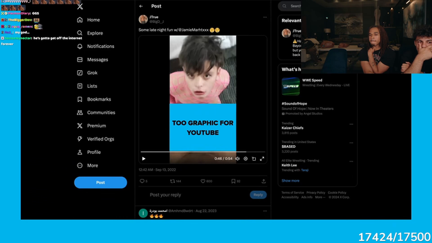Open Messages in sidebar

92,59
